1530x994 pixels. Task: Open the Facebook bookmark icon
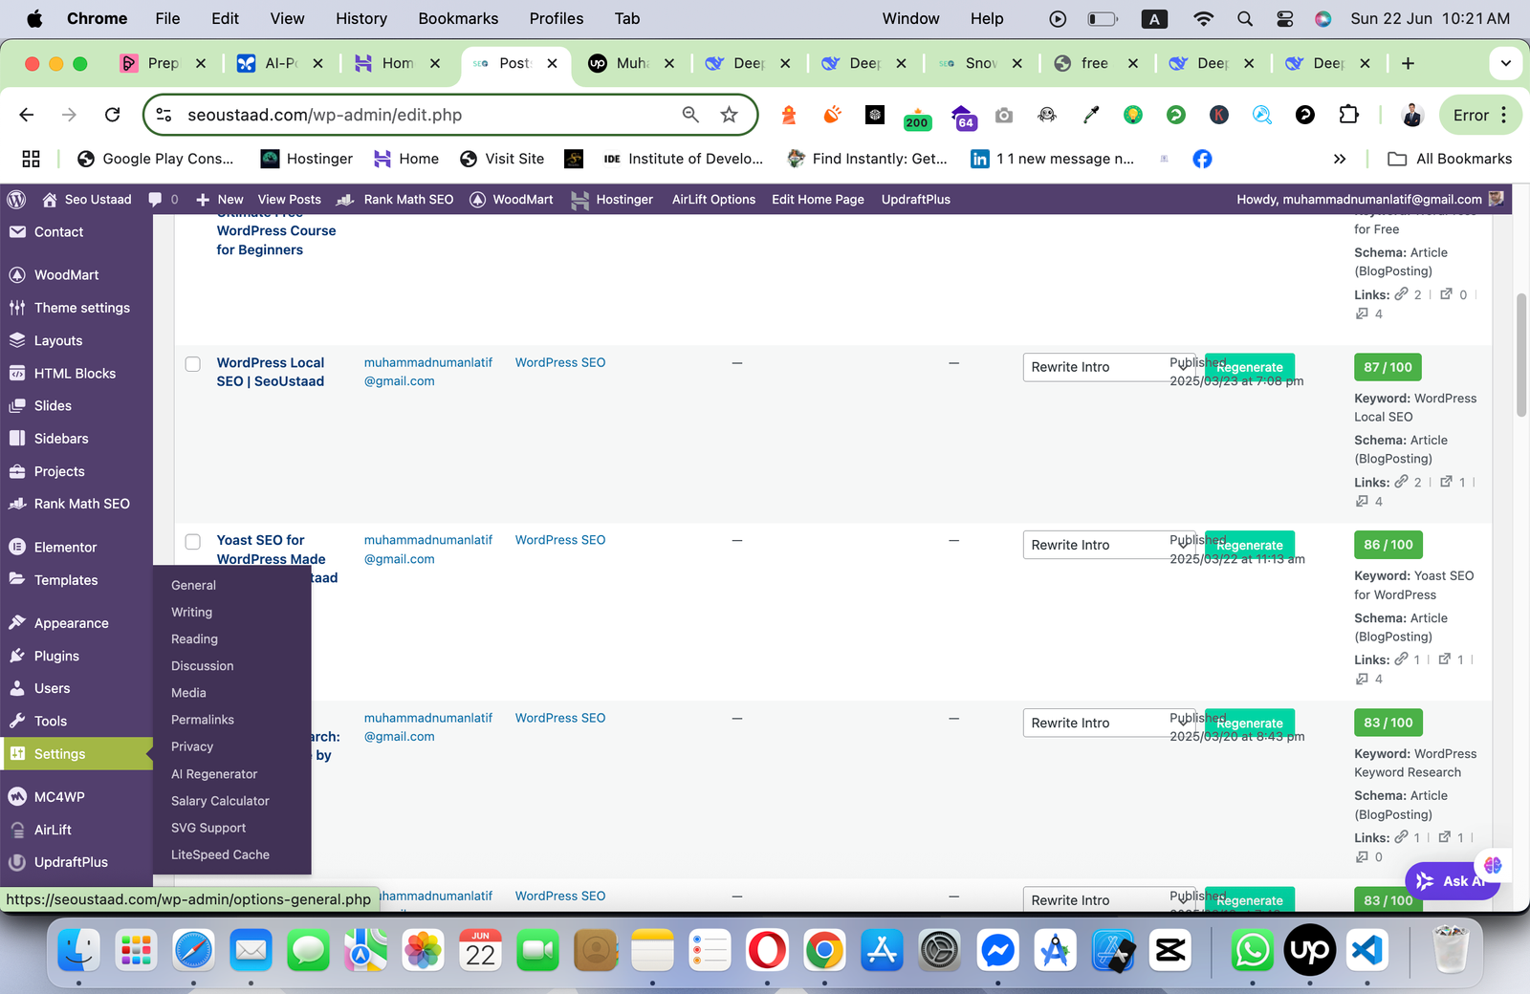click(x=1202, y=159)
